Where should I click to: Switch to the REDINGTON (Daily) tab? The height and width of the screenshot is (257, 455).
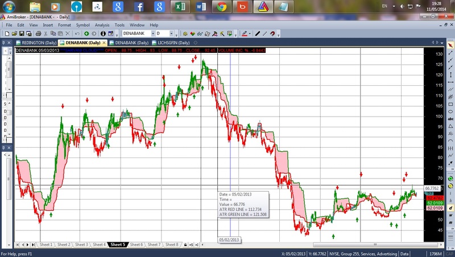36,43
